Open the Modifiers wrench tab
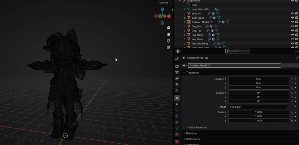This screenshot has height=145, width=299. click(x=177, y=104)
